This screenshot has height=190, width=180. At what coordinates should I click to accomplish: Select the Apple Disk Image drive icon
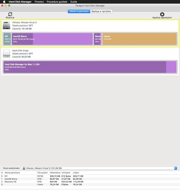point(7,53)
